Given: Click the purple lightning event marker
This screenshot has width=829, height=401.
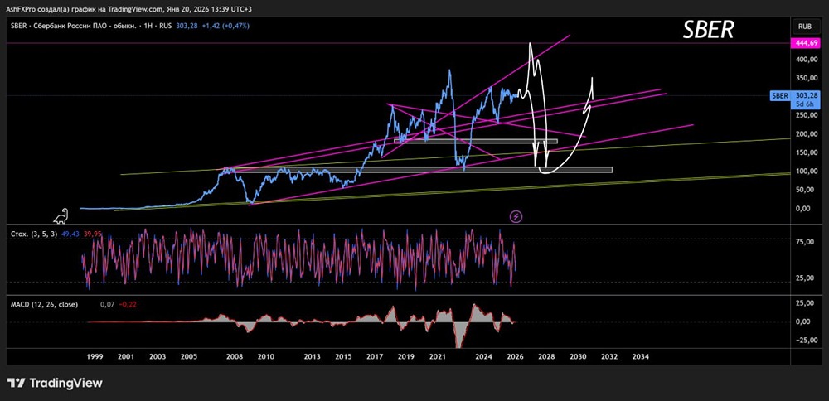Looking at the screenshot, I should (x=516, y=216).
